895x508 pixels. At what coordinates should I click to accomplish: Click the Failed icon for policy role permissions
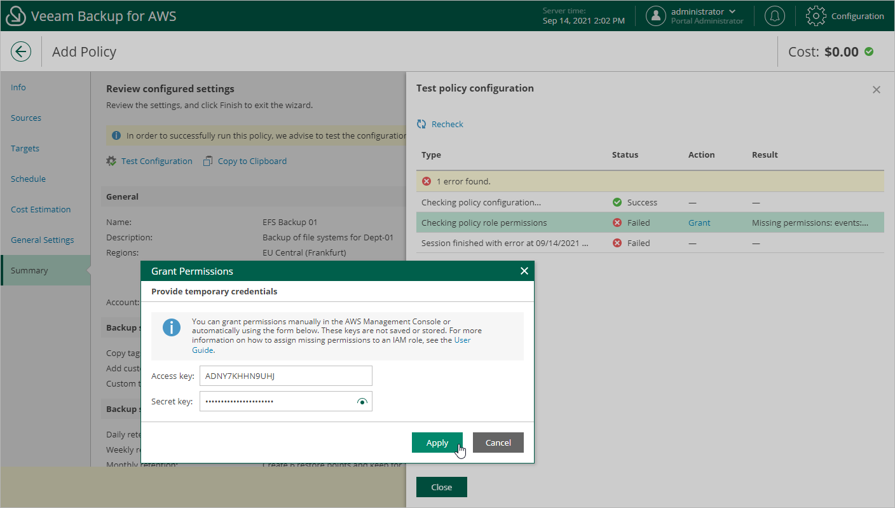tap(617, 223)
